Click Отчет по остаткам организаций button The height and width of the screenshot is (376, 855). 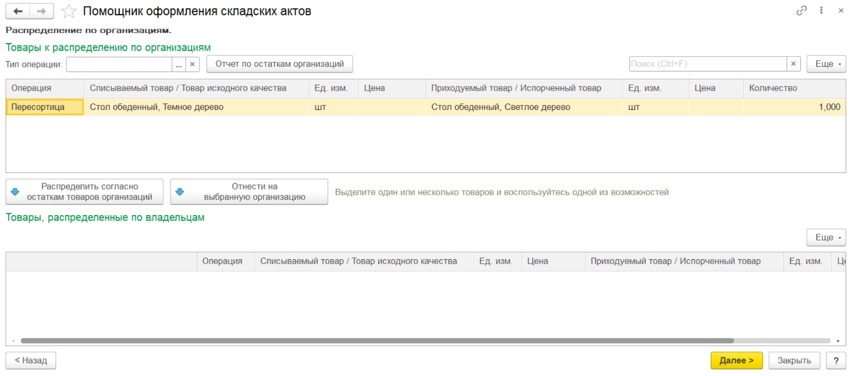click(x=280, y=64)
